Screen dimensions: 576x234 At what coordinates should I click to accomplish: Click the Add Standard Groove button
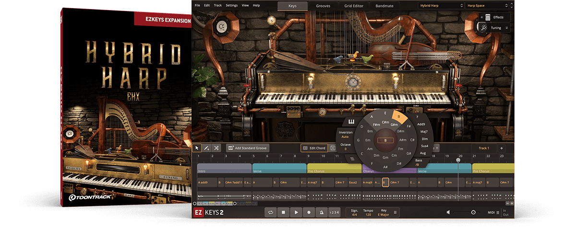click(x=248, y=148)
